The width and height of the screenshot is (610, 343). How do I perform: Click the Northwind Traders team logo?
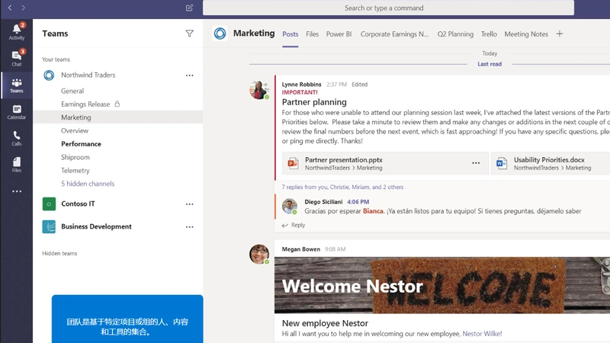pos(49,75)
